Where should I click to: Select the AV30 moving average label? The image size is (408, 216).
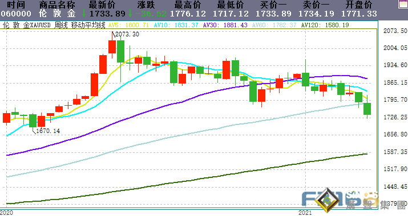pos(225,25)
